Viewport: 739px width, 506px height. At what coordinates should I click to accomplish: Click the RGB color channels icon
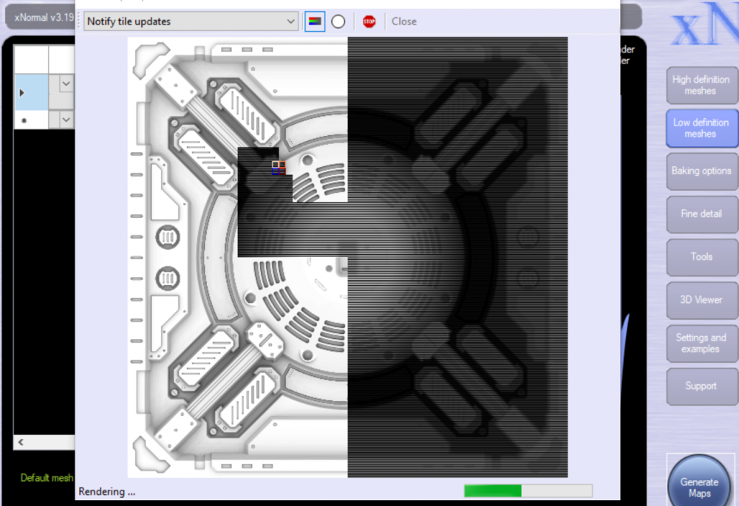pos(315,21)
